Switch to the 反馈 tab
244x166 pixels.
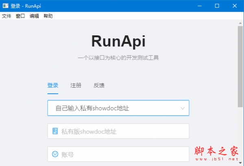(x=99, y=85)
